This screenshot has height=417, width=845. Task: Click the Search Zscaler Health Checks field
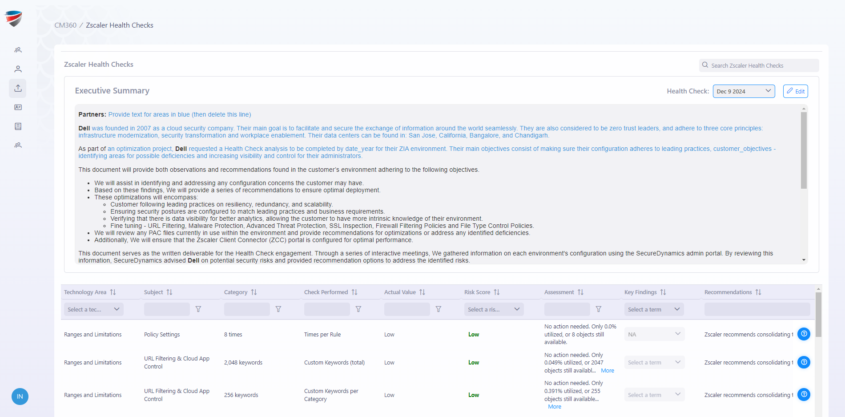759,65
